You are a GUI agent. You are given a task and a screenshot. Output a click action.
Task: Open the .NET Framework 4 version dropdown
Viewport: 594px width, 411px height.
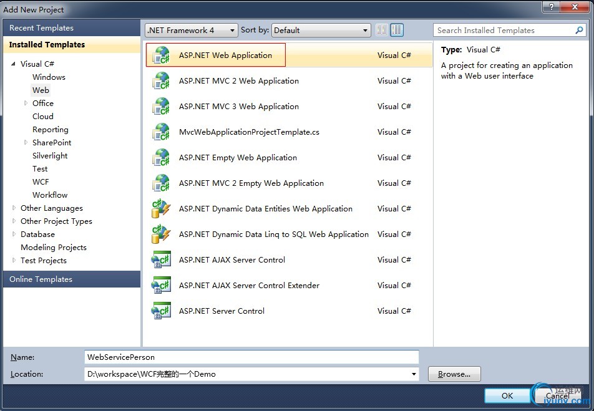pos(192,31)
